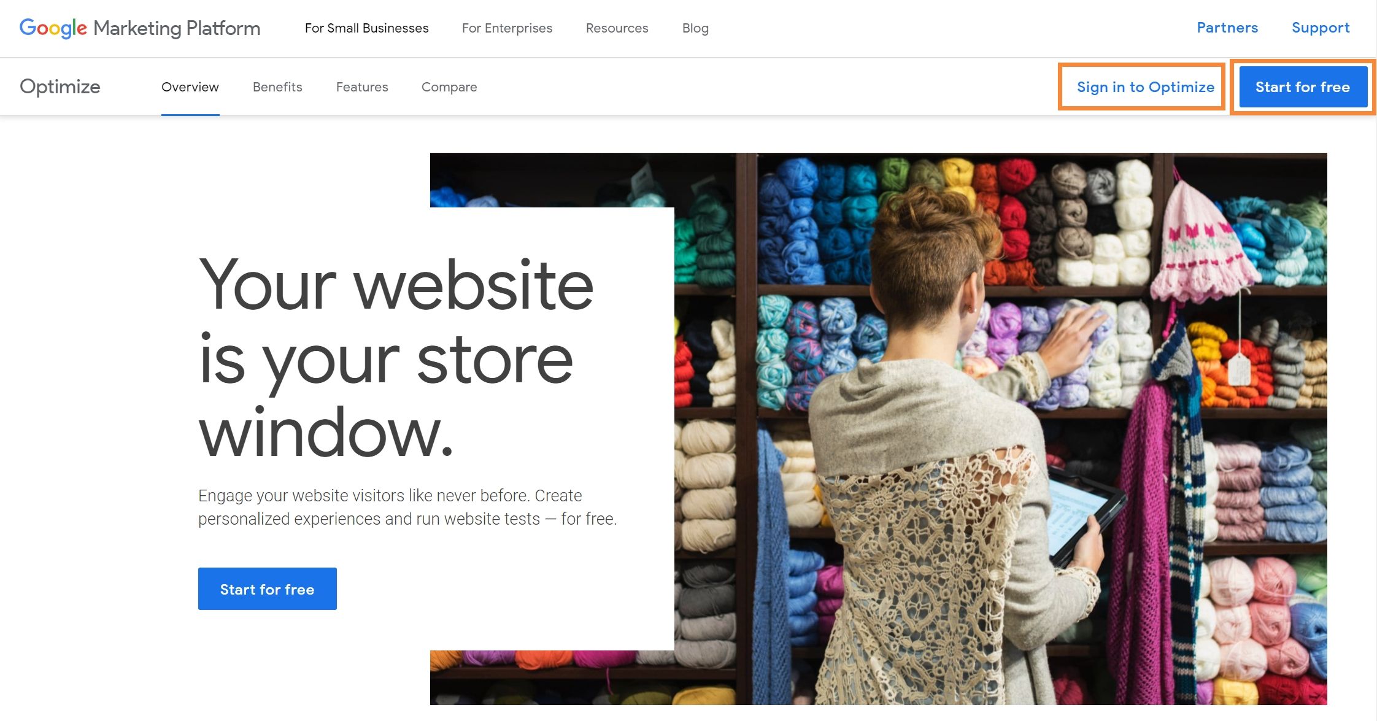Click Start for free below hero text
The image size is (1377, 721).
[x=268, y=589]
